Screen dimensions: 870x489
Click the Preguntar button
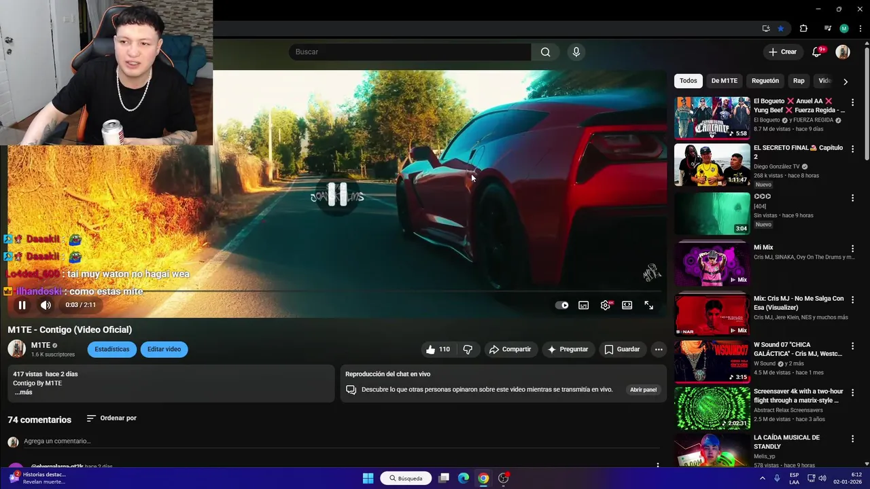[x=568, y=350]
